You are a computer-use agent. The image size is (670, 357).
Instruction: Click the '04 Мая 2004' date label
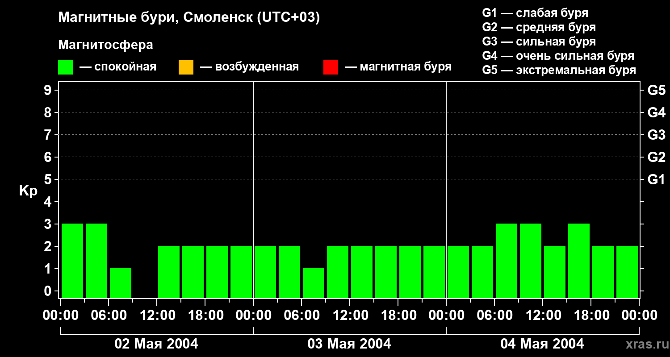click(542, 344)
